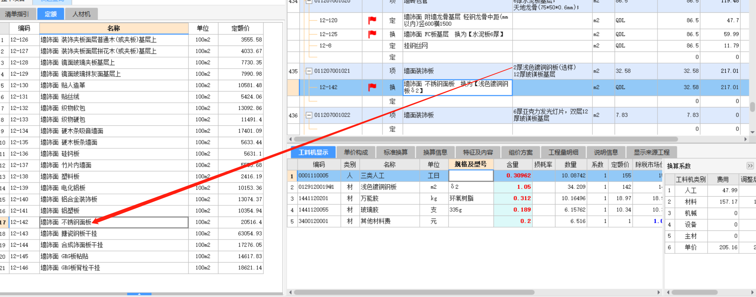Viewport: 756px width, 297px height.
Task: Click the 12-142 quota name edit cell
Action: [x=457, y=87]
